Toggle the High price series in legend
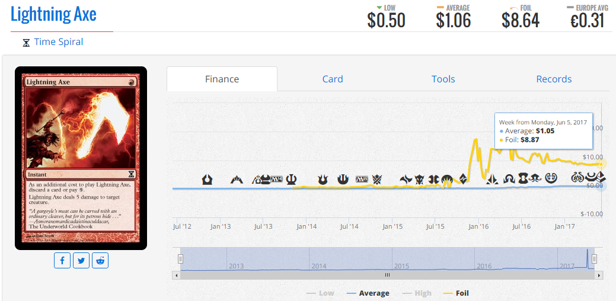This screenshot has height=301, width=616. [x=416, y=293]
